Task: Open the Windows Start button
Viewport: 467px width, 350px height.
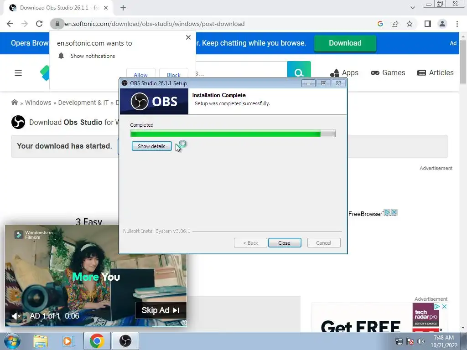Action: pos(12,341)
